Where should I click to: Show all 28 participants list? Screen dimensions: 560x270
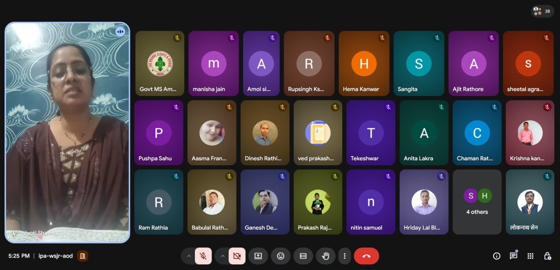(x=542, y=11)
